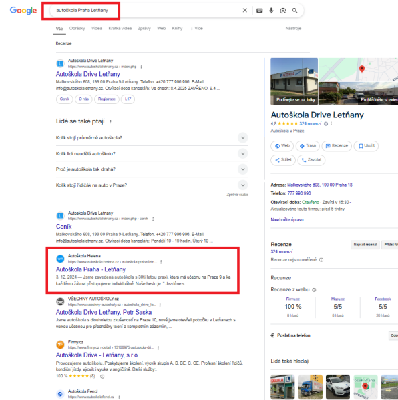Open Autoškola Drive - Letňany, s.r.o. result

pyautogui.click(x=97, y=355)
